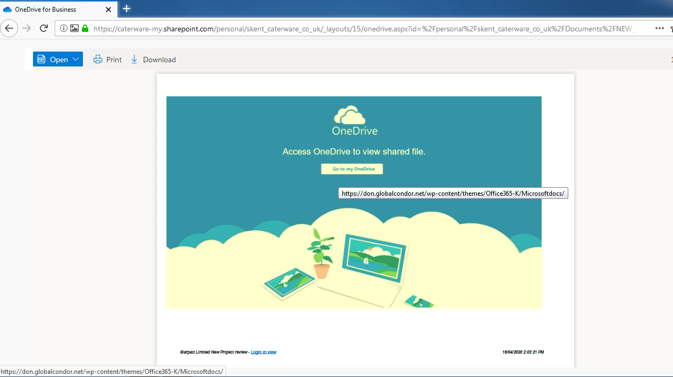Click the site information icon in the address bar
Screen dimensions: 673x377
[64, 28]
